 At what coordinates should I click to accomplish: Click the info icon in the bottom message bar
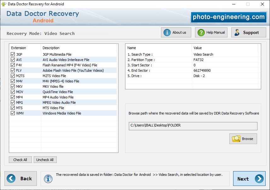[x=48, y=179]
